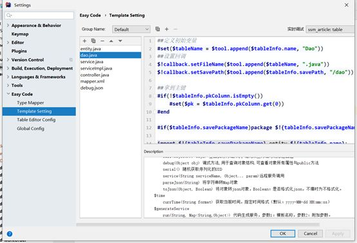Remove the selected template file
The image size is (357, 243).
point(102,41)
